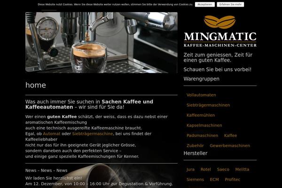This screenshot has width=282, height=188.
Task: Click the espresso machine banner image
Action: pos(102,43)
